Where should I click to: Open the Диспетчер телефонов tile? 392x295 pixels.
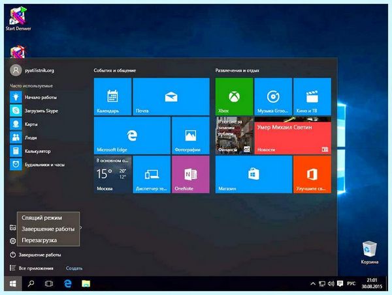click(152, 175)
